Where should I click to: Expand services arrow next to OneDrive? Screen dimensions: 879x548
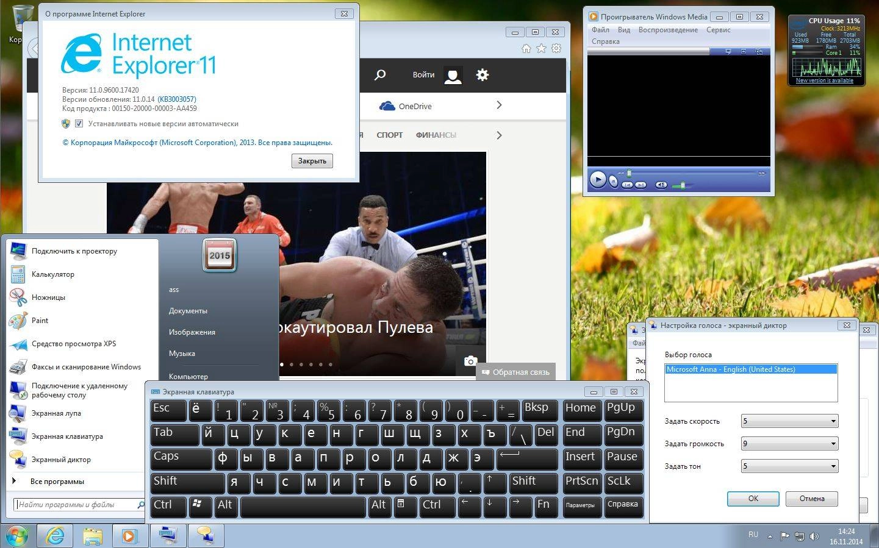499,105
